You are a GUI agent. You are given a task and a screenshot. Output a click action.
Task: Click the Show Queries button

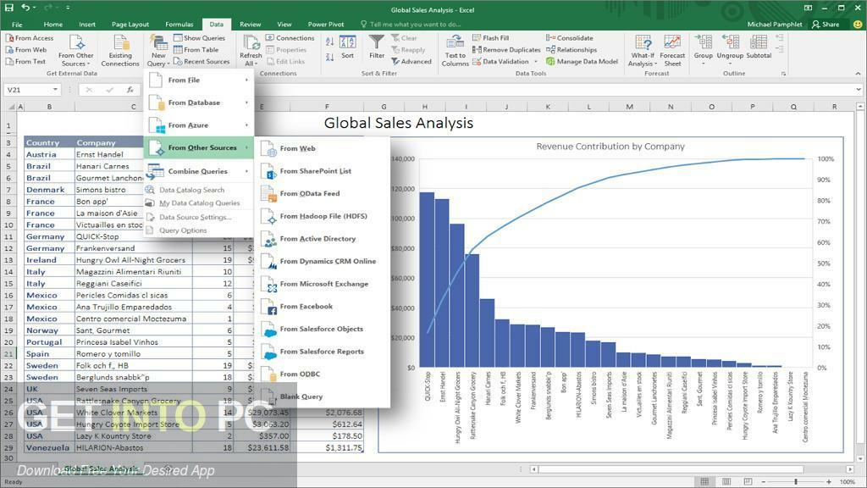[199, 38]
